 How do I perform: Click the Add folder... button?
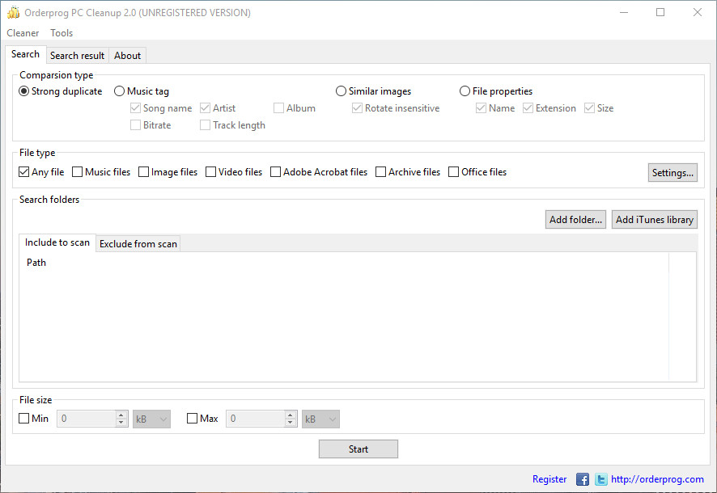click(x=575, y=220)
